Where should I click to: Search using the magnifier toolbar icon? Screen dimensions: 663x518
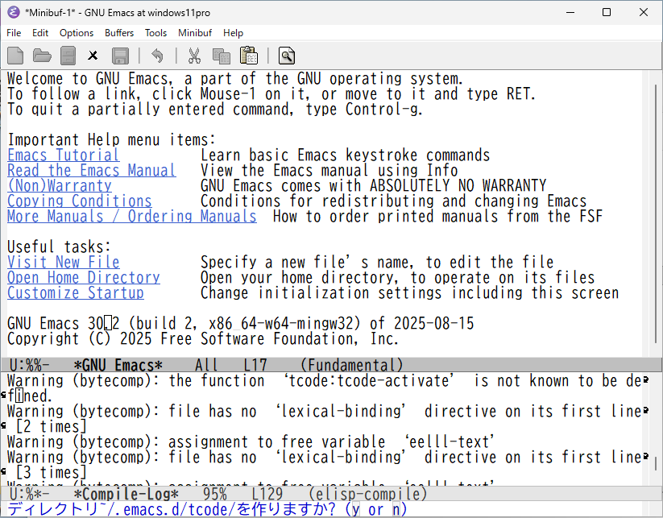tap(287, 56)
